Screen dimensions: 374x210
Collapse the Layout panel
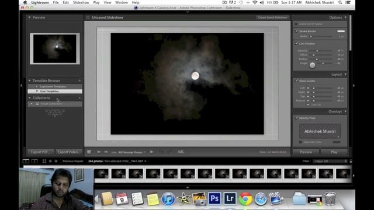(x=345, y=75)
